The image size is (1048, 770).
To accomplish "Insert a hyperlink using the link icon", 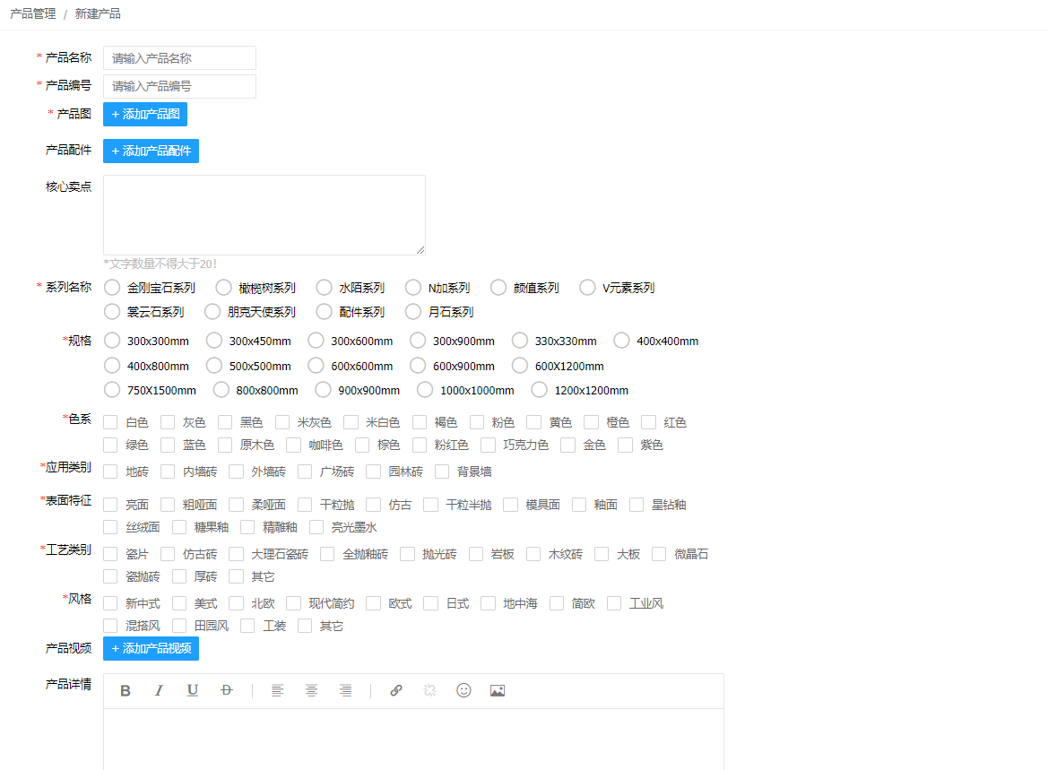I will click(x=395, y=690).
